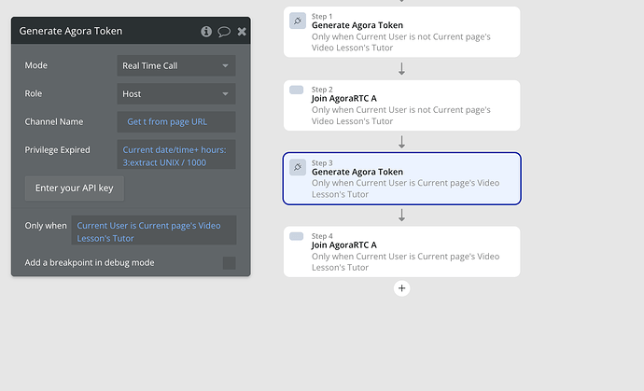644x391 pixels.
Task: Select Step 1 Generate Agora Token title
Action: pos(357,25)
